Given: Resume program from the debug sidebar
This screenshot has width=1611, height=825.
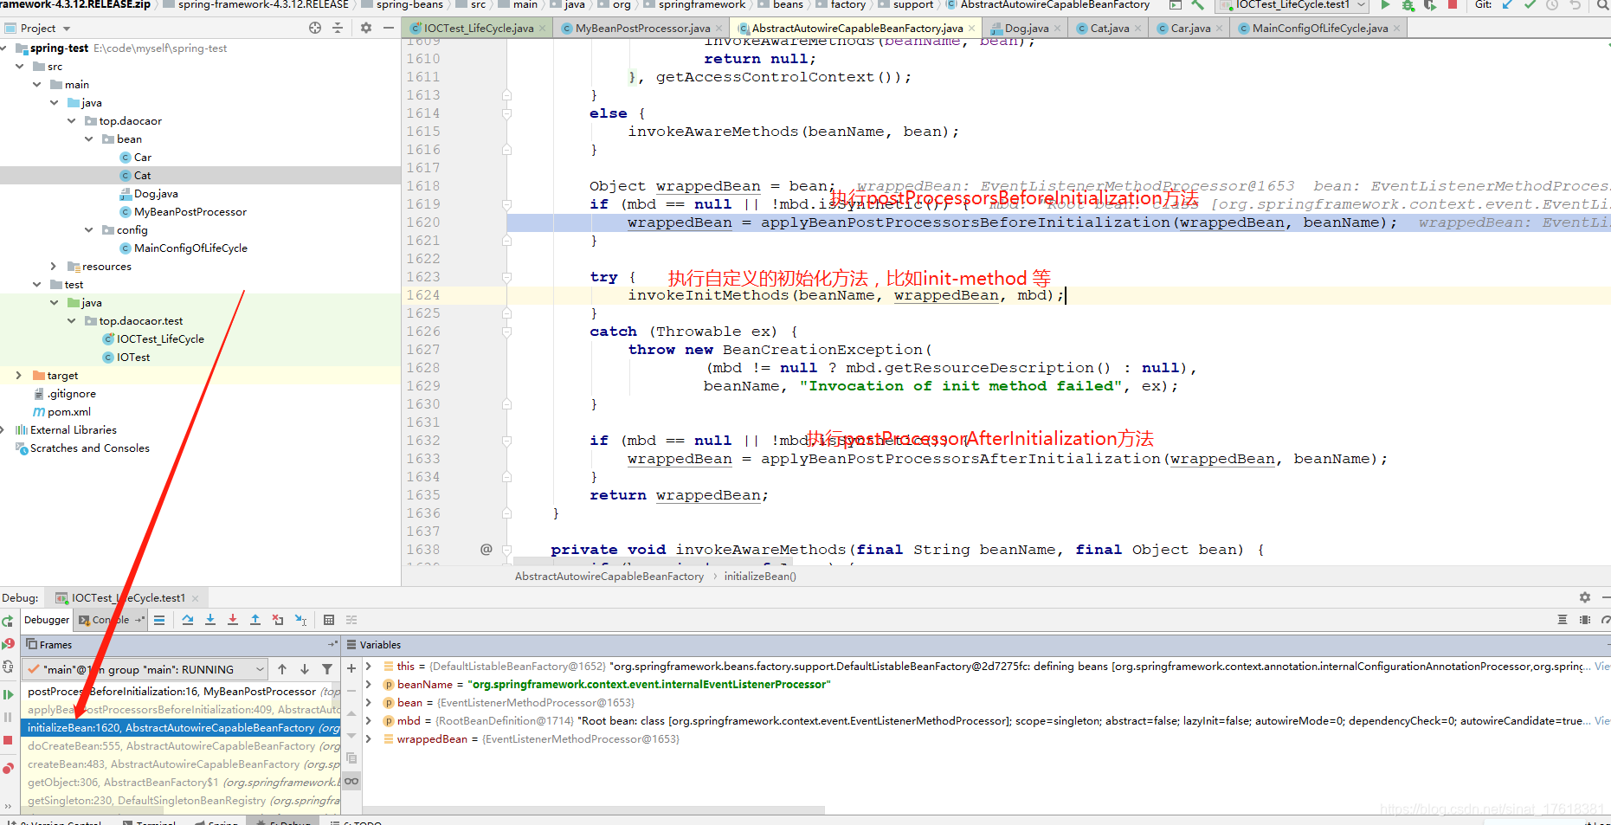Looking at the screenshot, I should (x=8, y=694).
